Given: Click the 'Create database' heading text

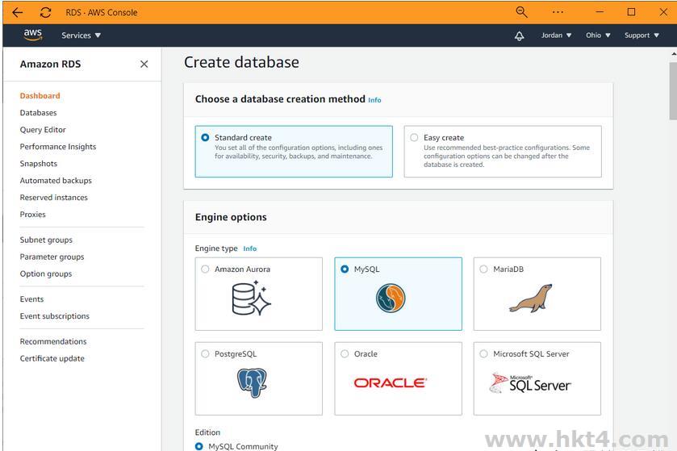Looking at the screenshot, I should [241, 62].
